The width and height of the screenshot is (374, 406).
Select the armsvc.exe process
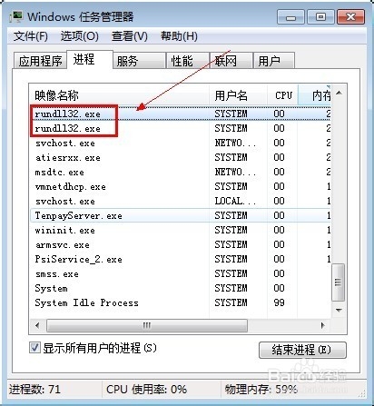click(x=181, y=244)
